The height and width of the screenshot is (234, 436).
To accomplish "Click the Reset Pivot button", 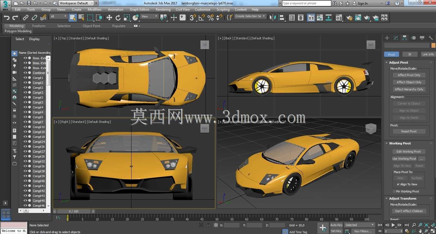I will [x=409, y=131].
